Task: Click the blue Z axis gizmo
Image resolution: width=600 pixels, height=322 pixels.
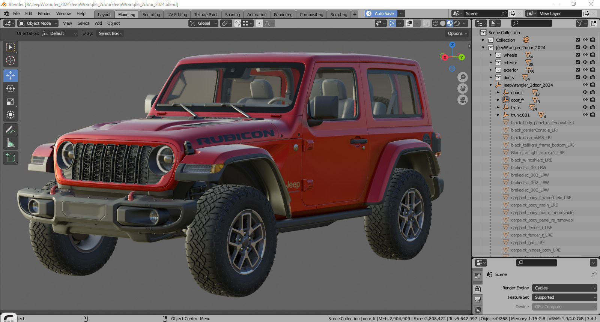Action: (452, 45)
